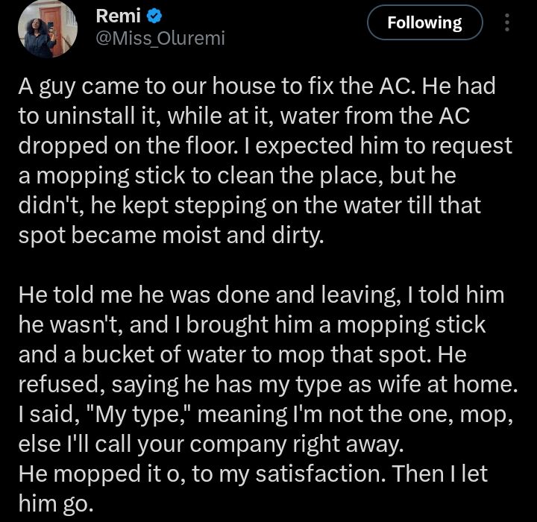Open the @Miss_Oluremi handle link
537x522 pixels.
(160, 38)
